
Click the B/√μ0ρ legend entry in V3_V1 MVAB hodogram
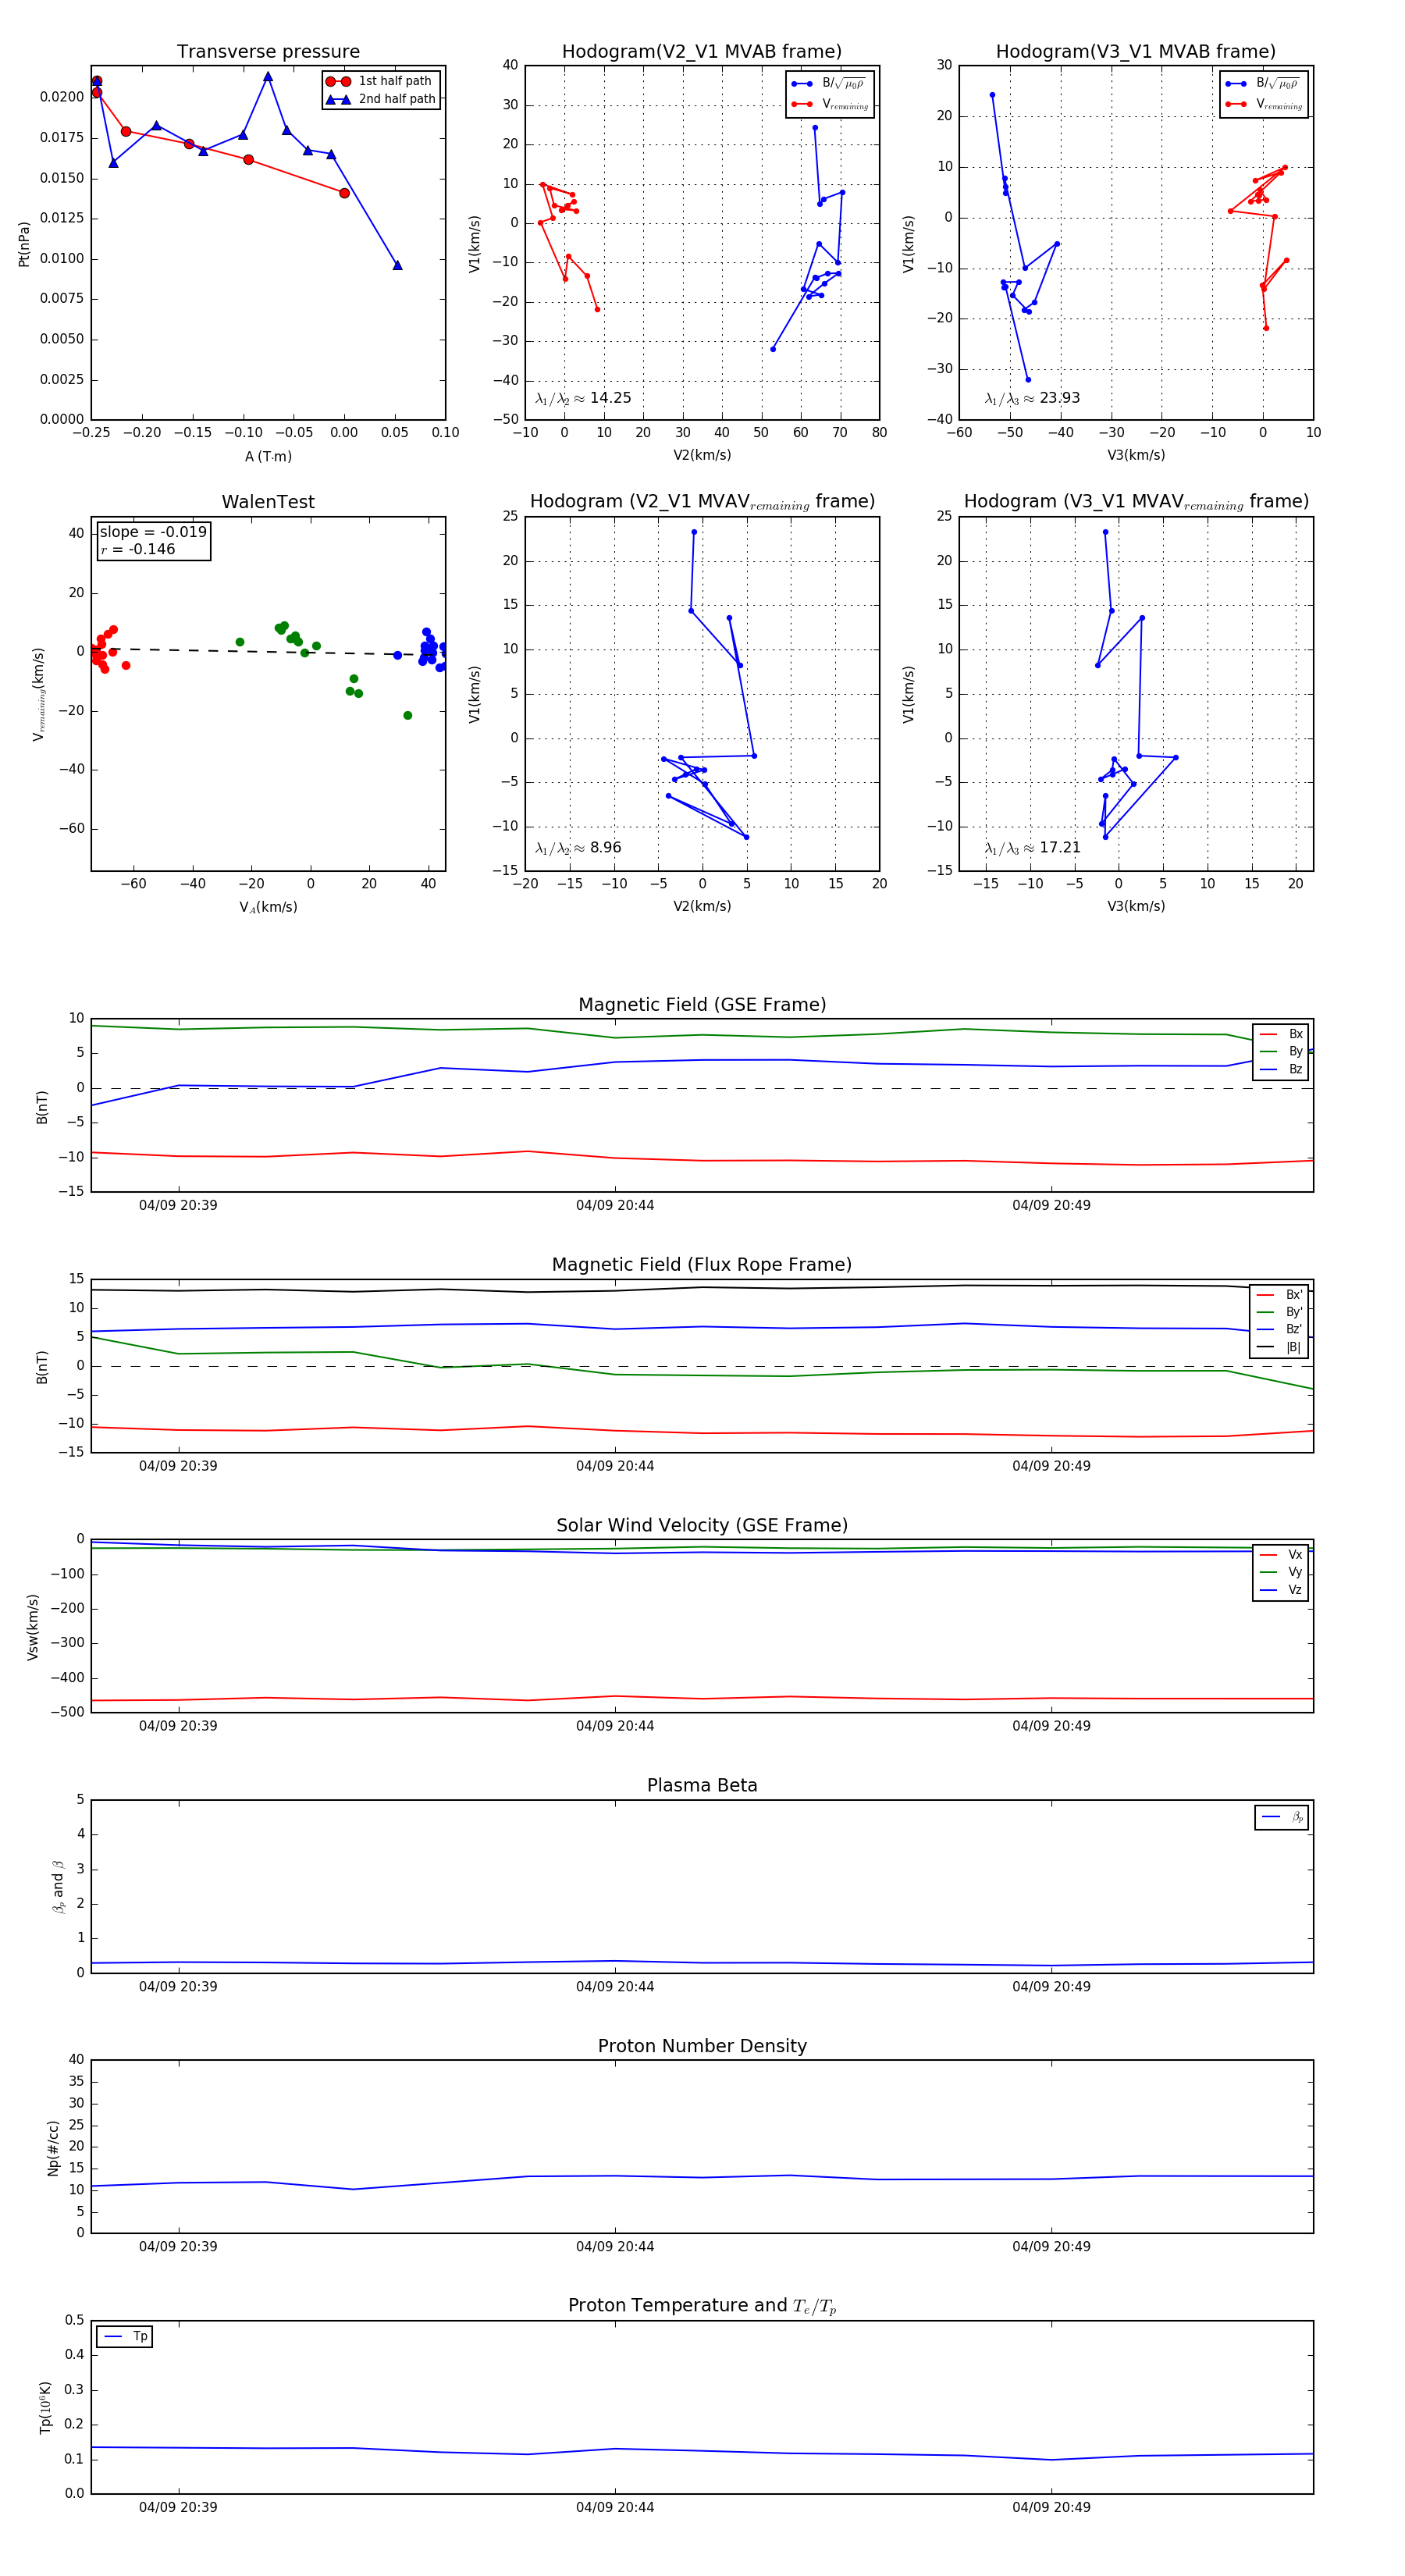[1263, 83]
